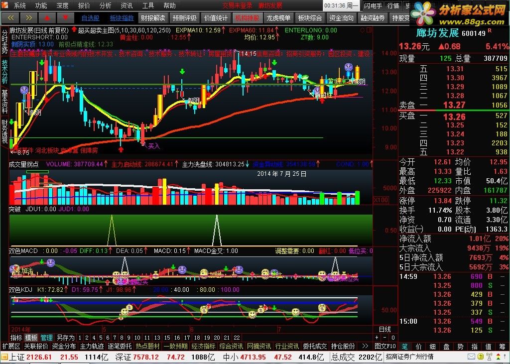Select the 价 tab in the bottom-right strip

(x=419, y=347)
